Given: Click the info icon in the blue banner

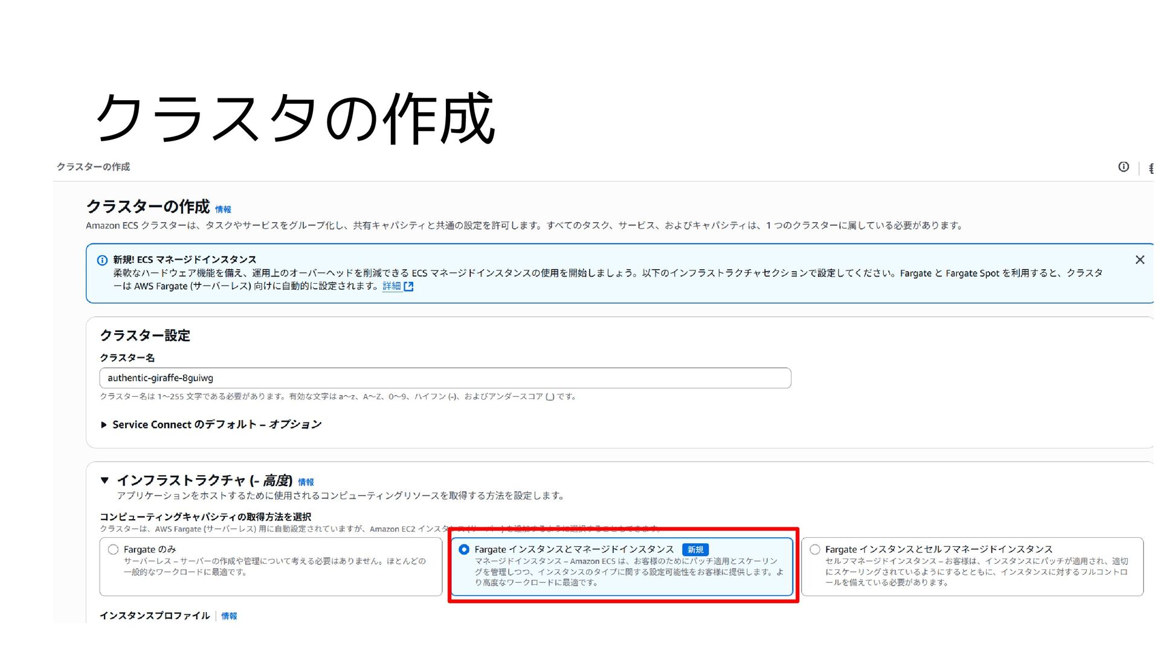Looking at the screenshot, I should pos(102,260).
